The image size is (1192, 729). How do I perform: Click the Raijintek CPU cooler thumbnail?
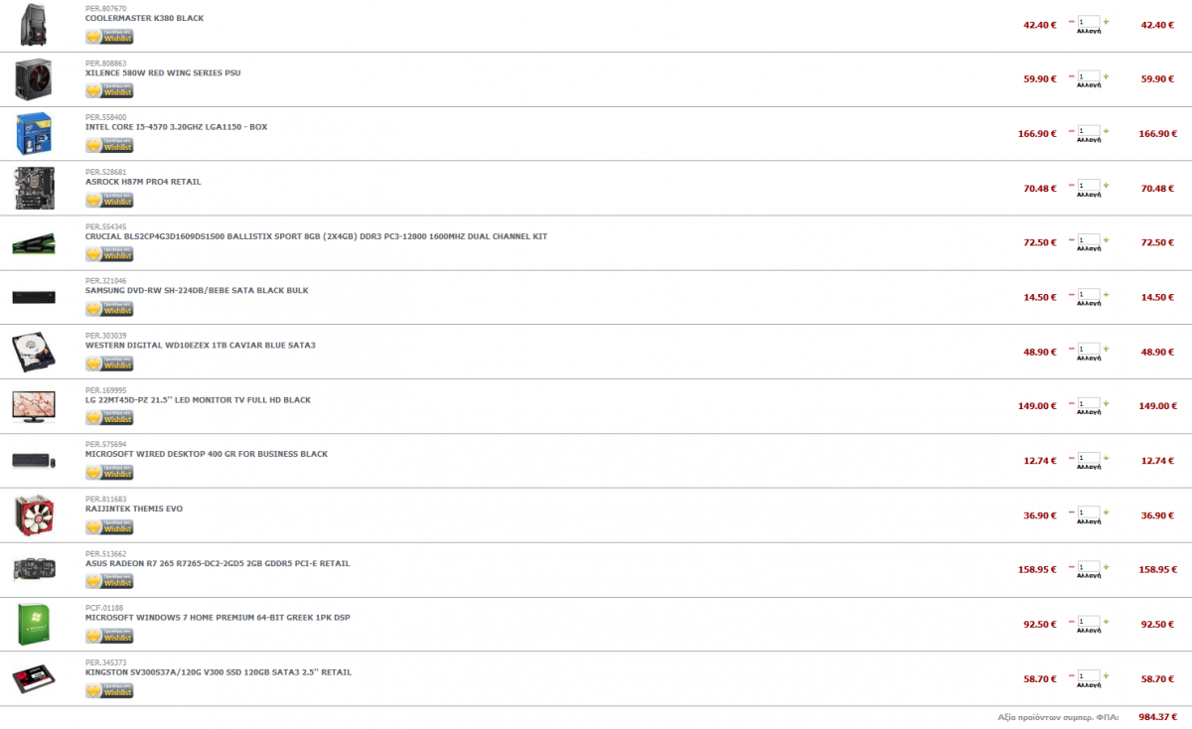point(34,514)
